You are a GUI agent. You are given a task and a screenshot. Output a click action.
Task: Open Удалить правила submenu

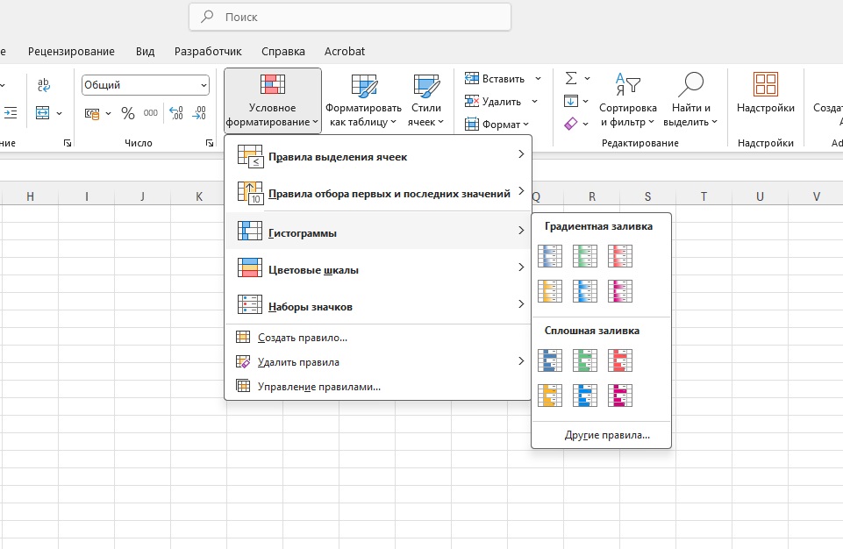[x=378, y=362]
